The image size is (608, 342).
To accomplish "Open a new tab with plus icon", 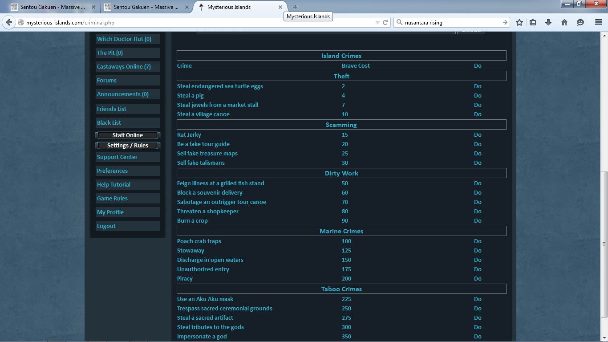I will (x=295, y=7).
